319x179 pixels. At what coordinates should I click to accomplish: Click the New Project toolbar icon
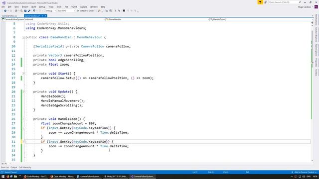(16, 11)
